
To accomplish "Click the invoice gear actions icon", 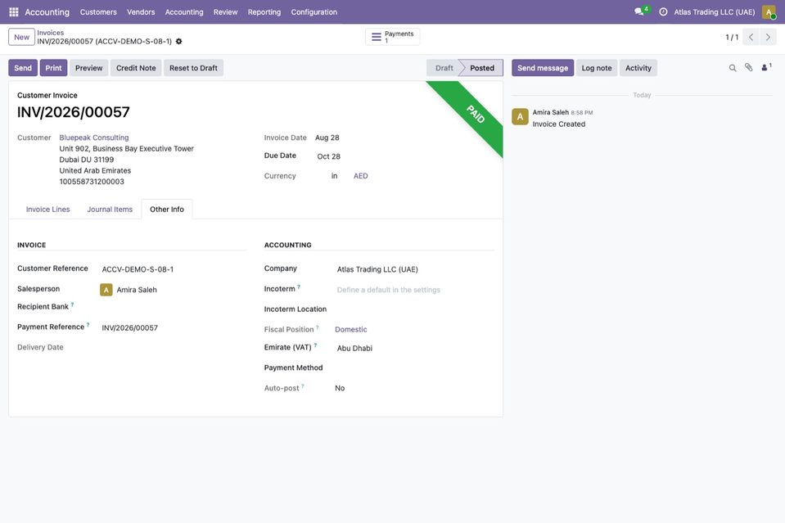I will [x=178, y=42].
